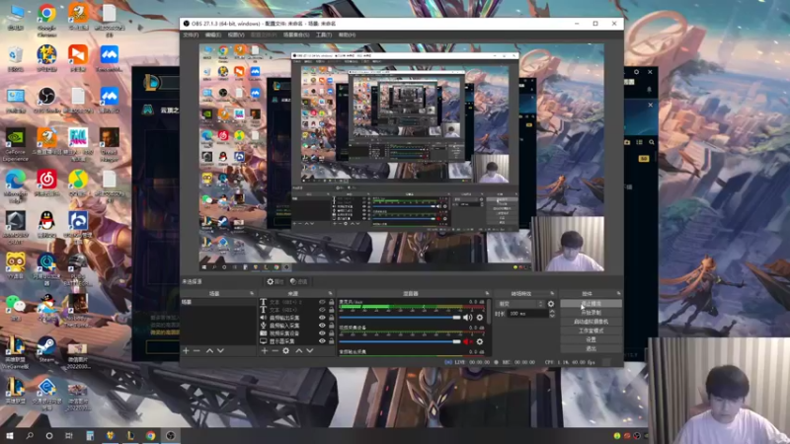Open Help menu in OBS menu bar
The image size is (790, 444).
348,35
